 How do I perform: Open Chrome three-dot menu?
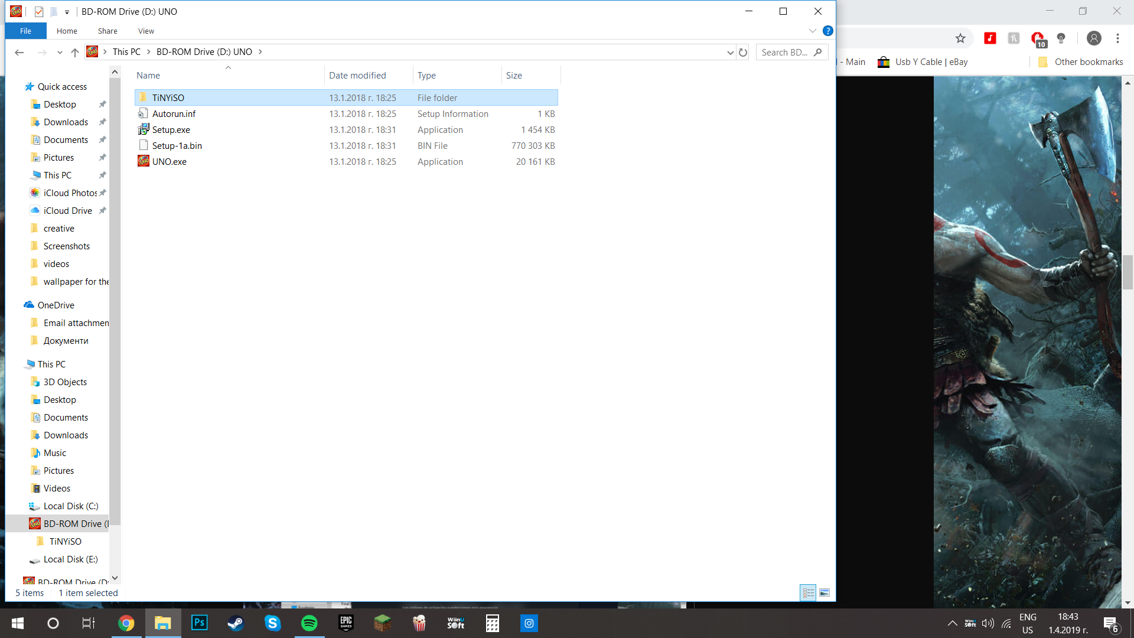(x=1117, y=38)
